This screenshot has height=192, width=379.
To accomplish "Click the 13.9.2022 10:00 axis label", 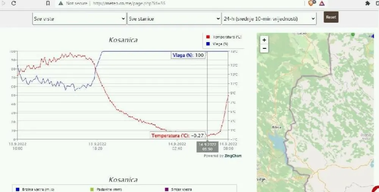I will 17,146.
